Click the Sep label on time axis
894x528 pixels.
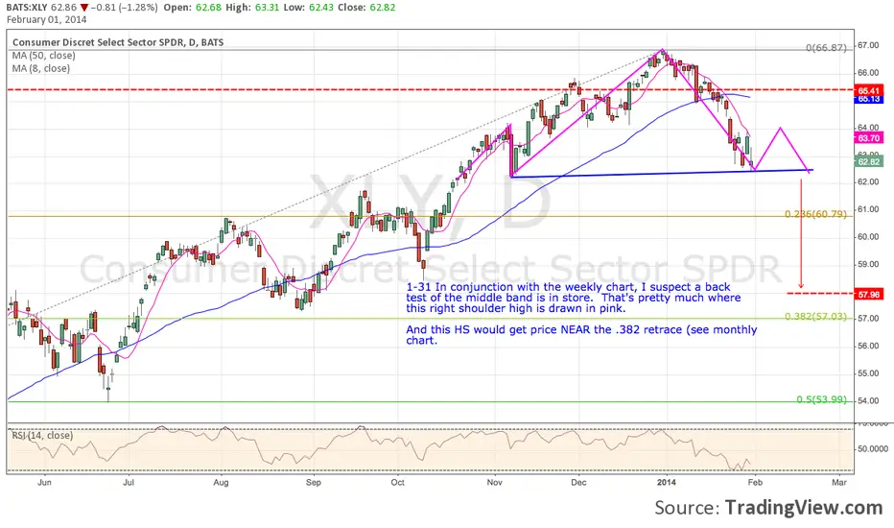[313, 482]
